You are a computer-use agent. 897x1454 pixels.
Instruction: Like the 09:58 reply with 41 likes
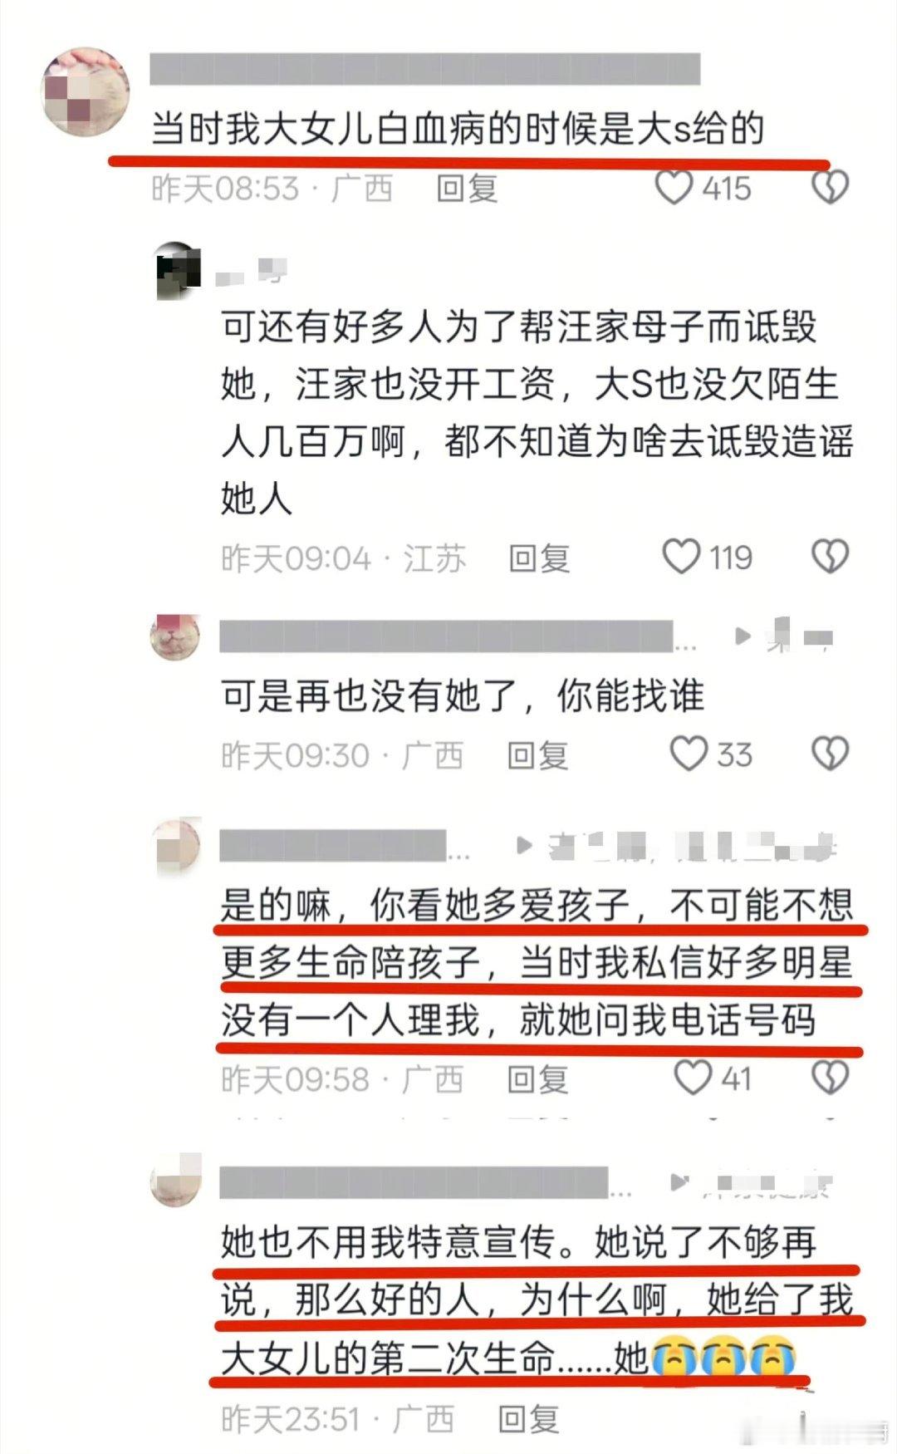(692, 1078)
